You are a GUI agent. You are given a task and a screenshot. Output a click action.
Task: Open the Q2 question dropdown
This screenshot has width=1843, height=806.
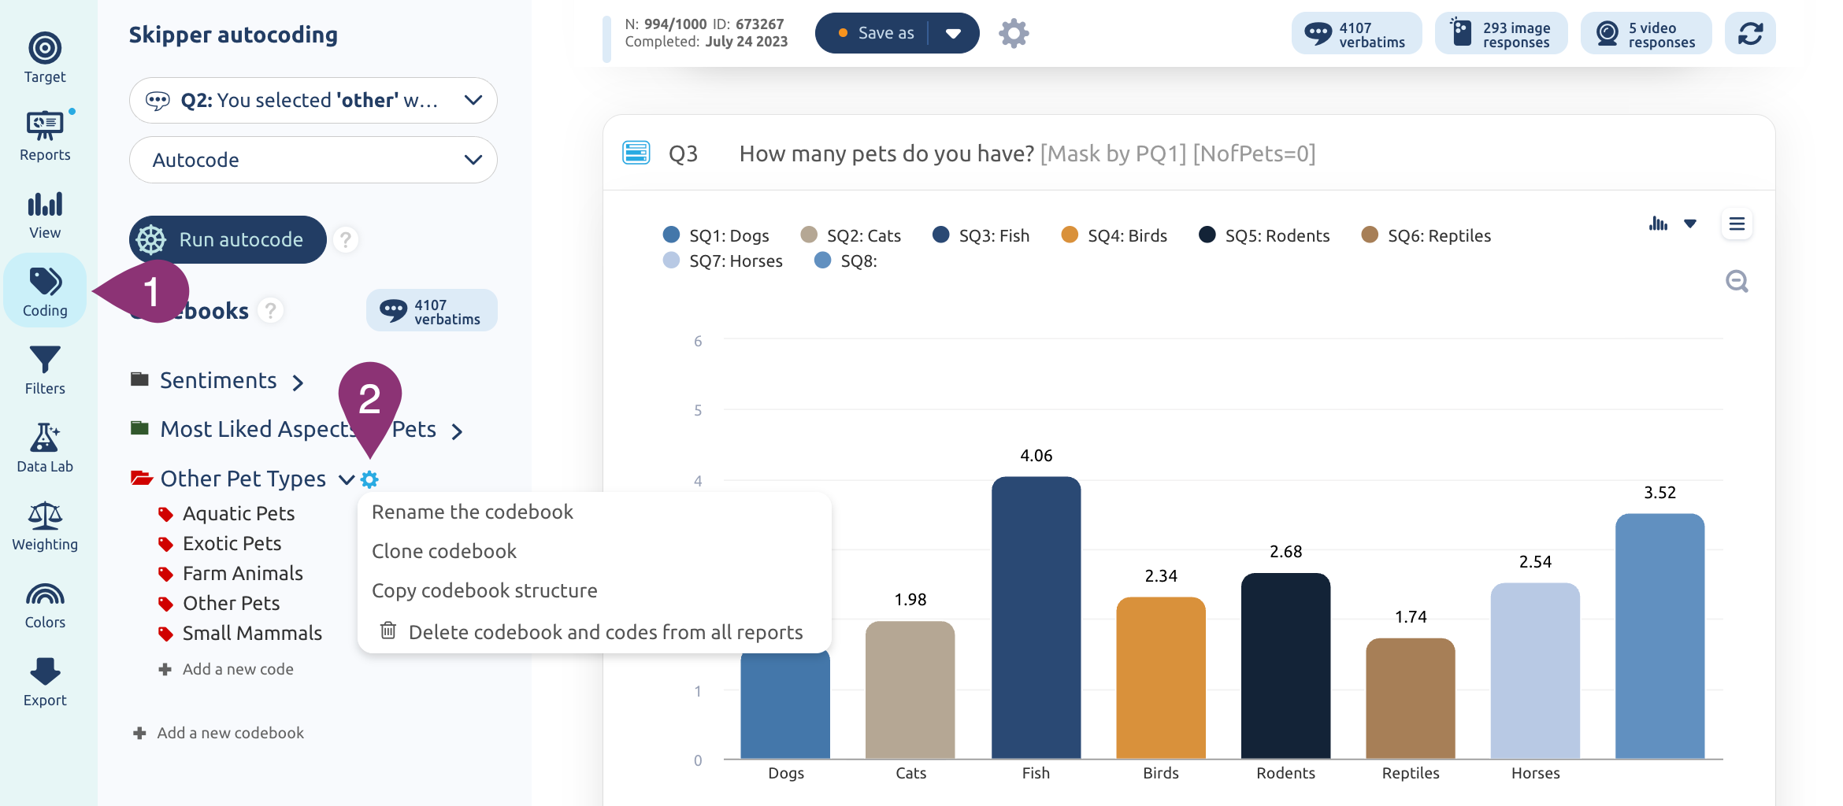313,100
